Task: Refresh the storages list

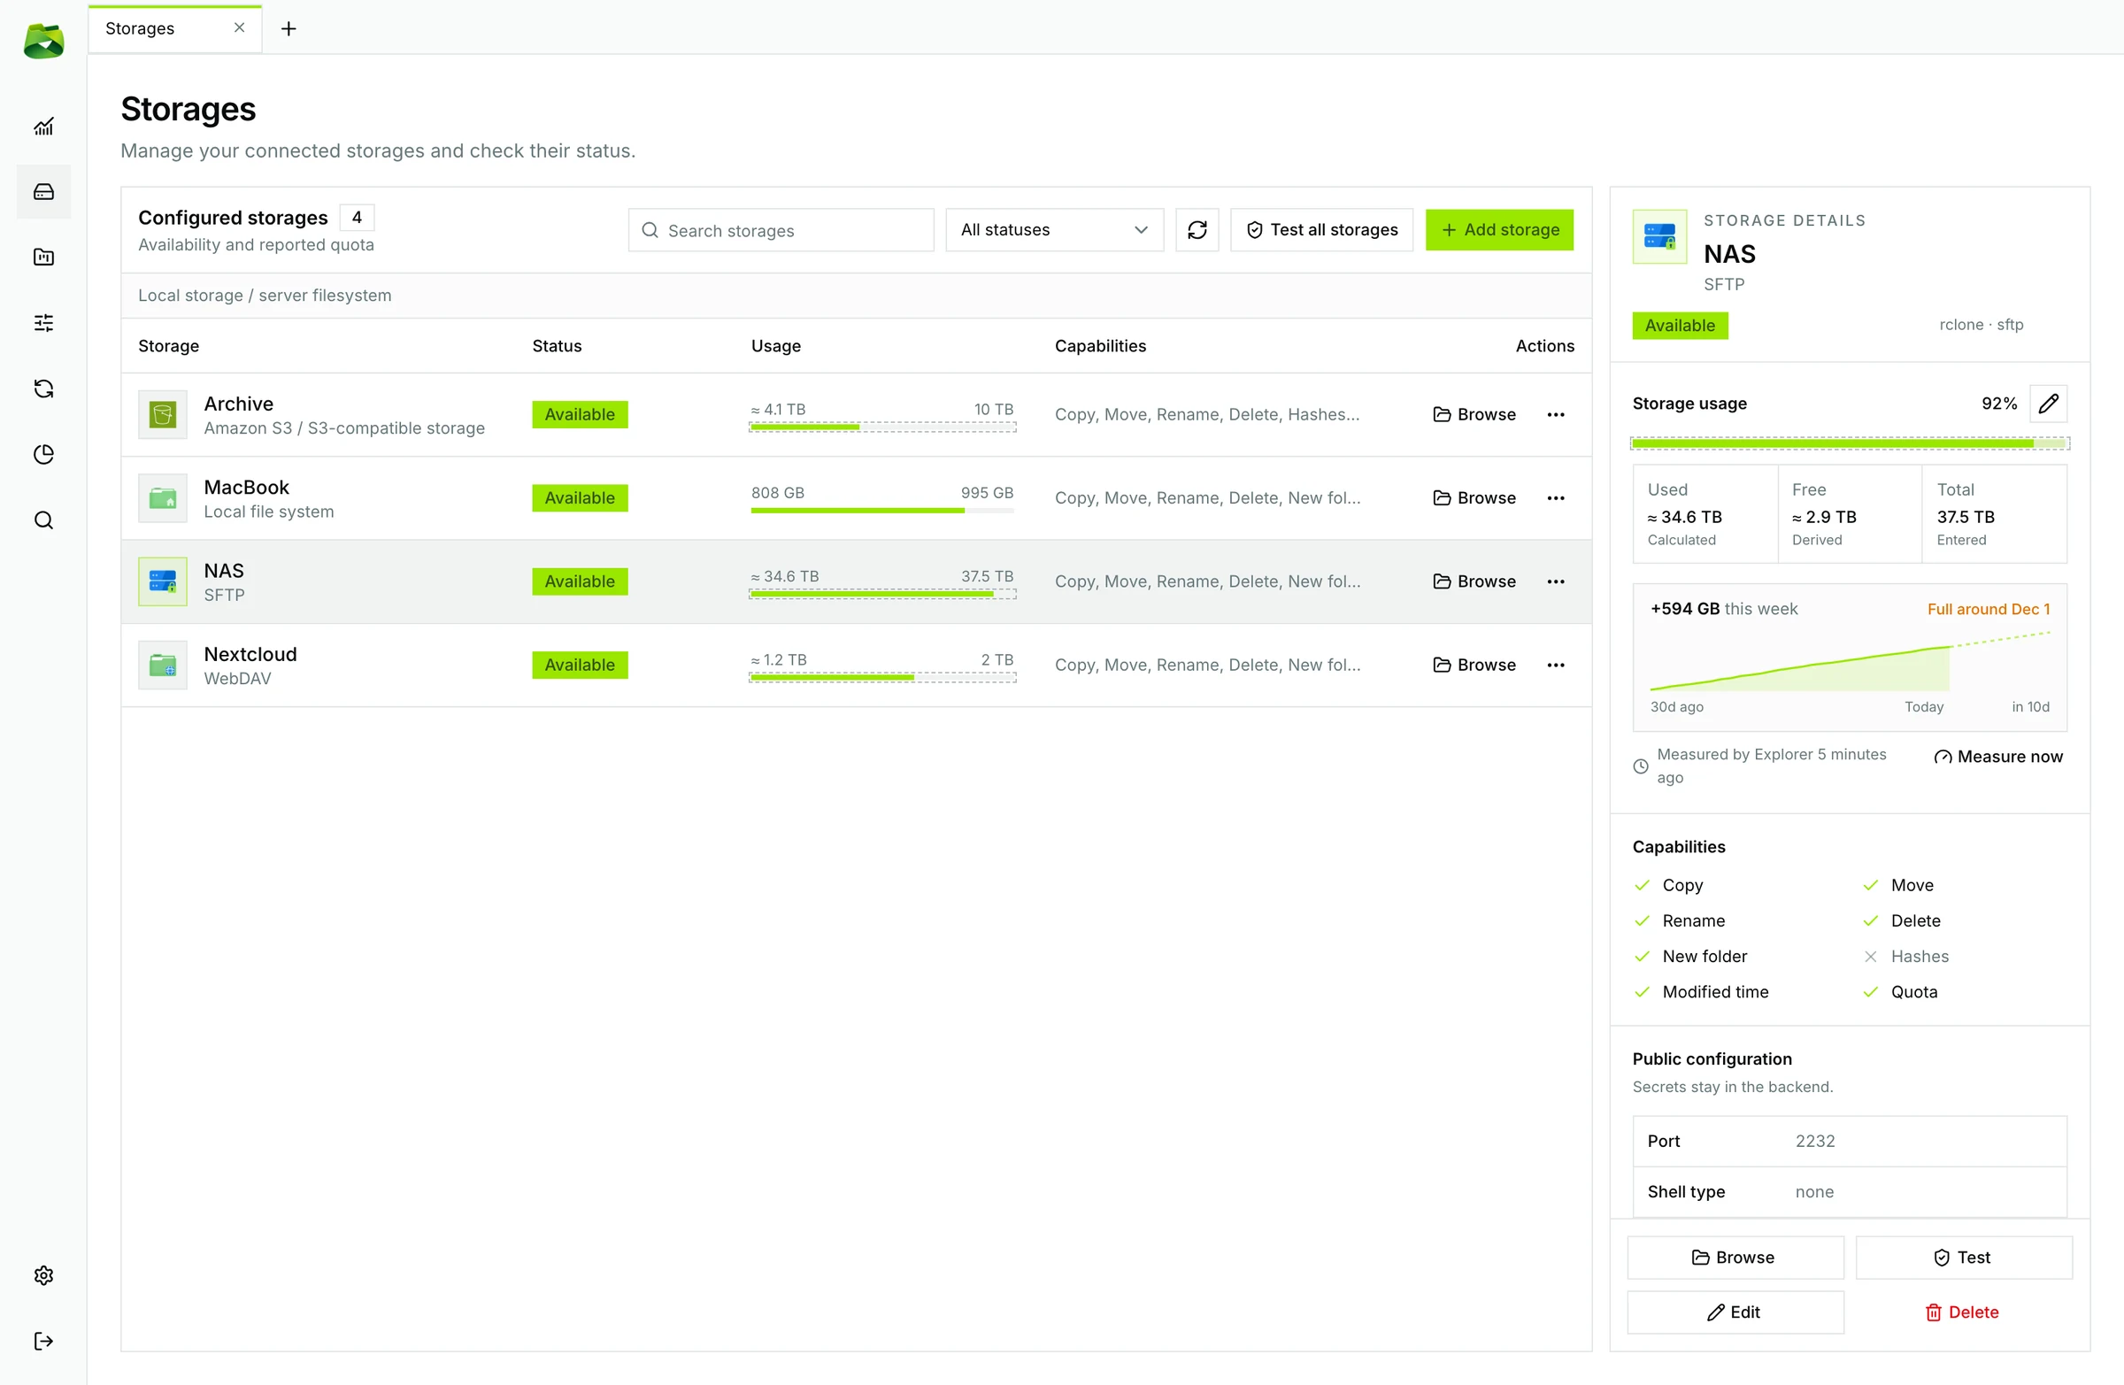Action: (1197, 230)
